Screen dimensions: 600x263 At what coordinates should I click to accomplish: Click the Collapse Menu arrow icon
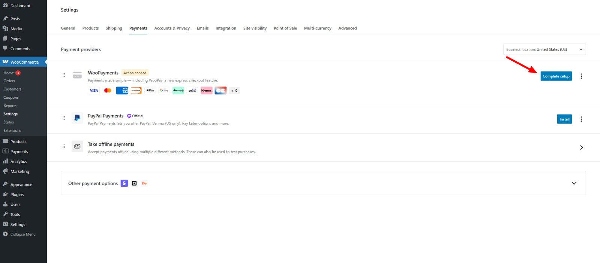[x=5, y=234]
